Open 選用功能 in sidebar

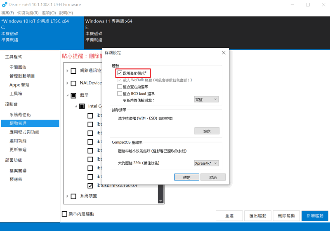(18, 141)
